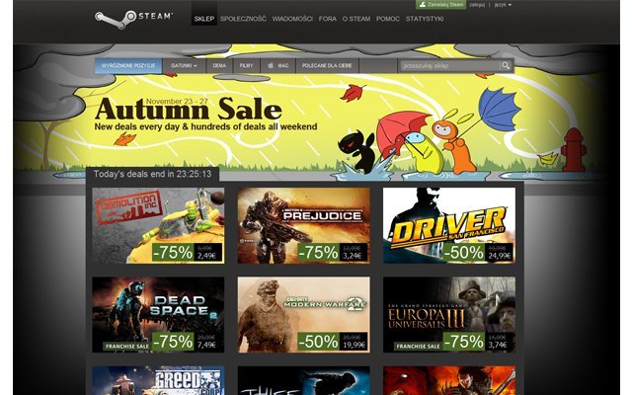Open the Mac section with Apple icon
Image resolution: width=632 pixels, height=395 pixels.
(278, 65)
